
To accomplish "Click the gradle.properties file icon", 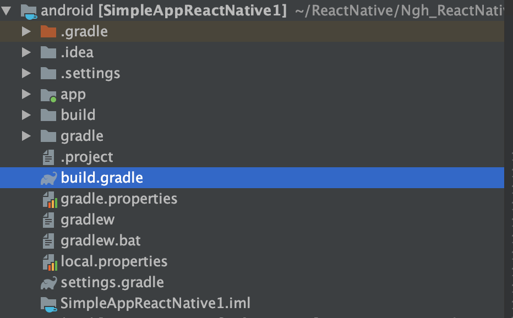I will click(x=50, y=199).
